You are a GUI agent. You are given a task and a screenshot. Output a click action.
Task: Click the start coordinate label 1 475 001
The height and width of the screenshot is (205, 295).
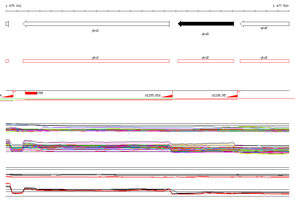pyautogui.click(x=13, y=6)
